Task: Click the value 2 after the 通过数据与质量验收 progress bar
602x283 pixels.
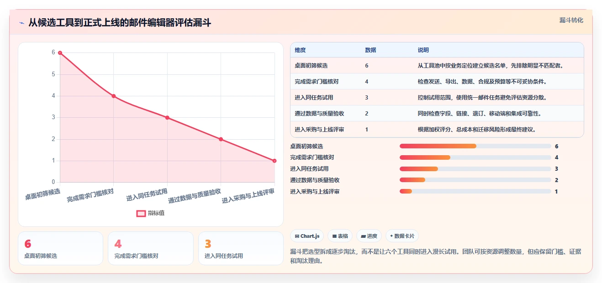Action: (x=556, y=180)
